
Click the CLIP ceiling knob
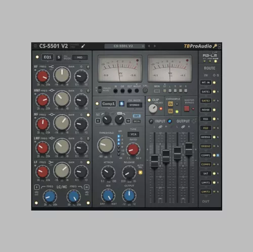click(x=153, y=109)
